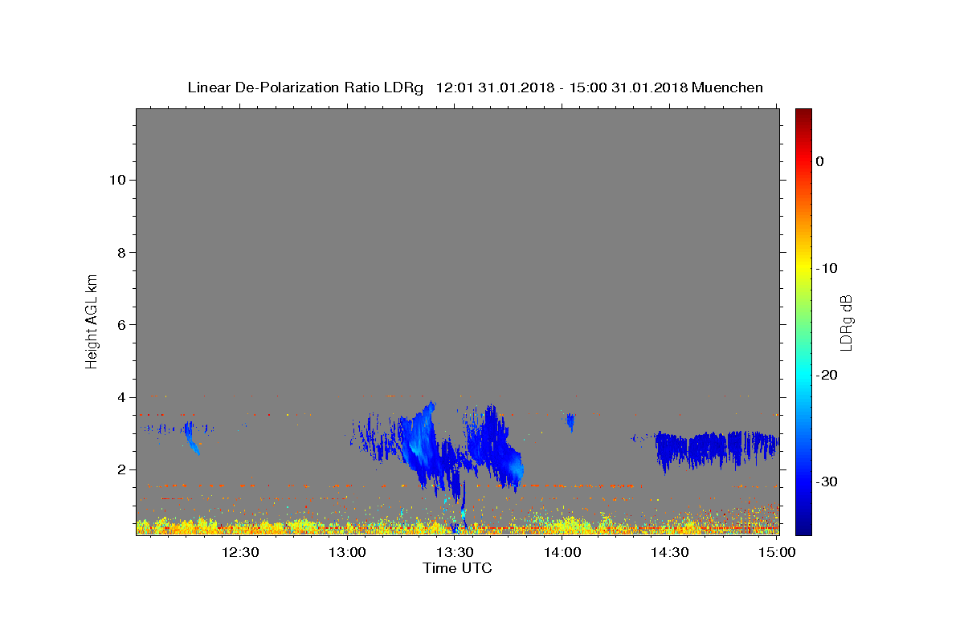Click the dark red top of colorbar
The width and height of the screenshot is (964, 642).
click(x=803, y=114)
